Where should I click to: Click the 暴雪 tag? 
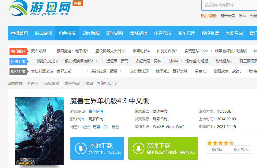(x=115, y=127)
